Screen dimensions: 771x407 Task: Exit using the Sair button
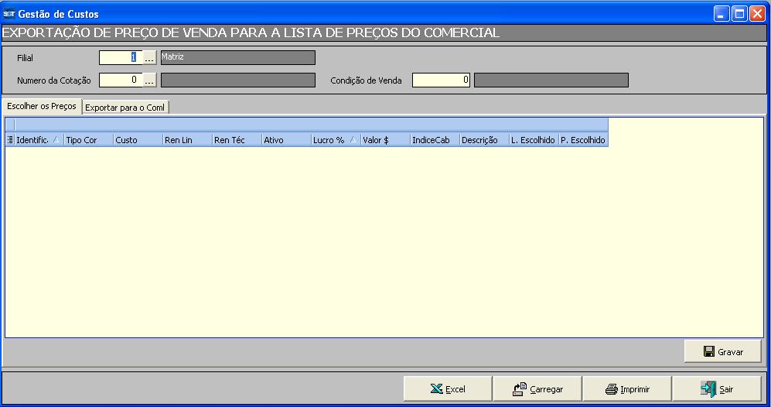coord(717,389)
